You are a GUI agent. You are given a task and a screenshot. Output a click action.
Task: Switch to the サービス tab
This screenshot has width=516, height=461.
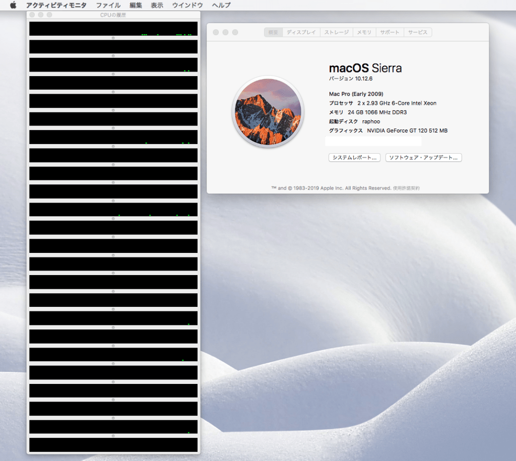tap(417, 32)
